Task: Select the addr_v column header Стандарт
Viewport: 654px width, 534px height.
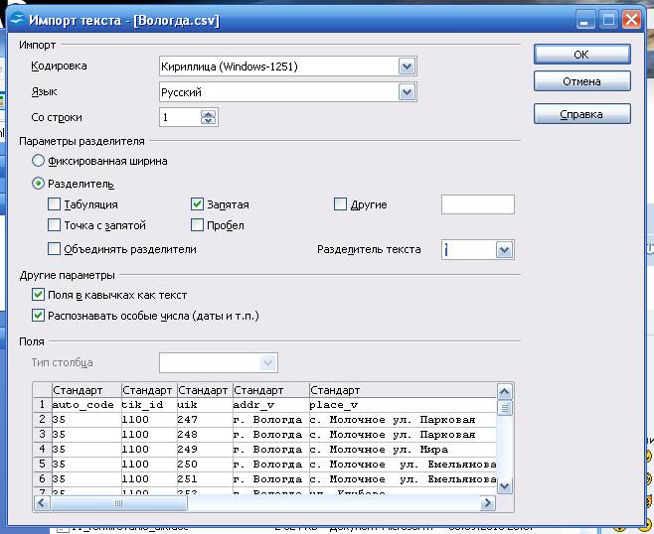Action: coord(270,390)
